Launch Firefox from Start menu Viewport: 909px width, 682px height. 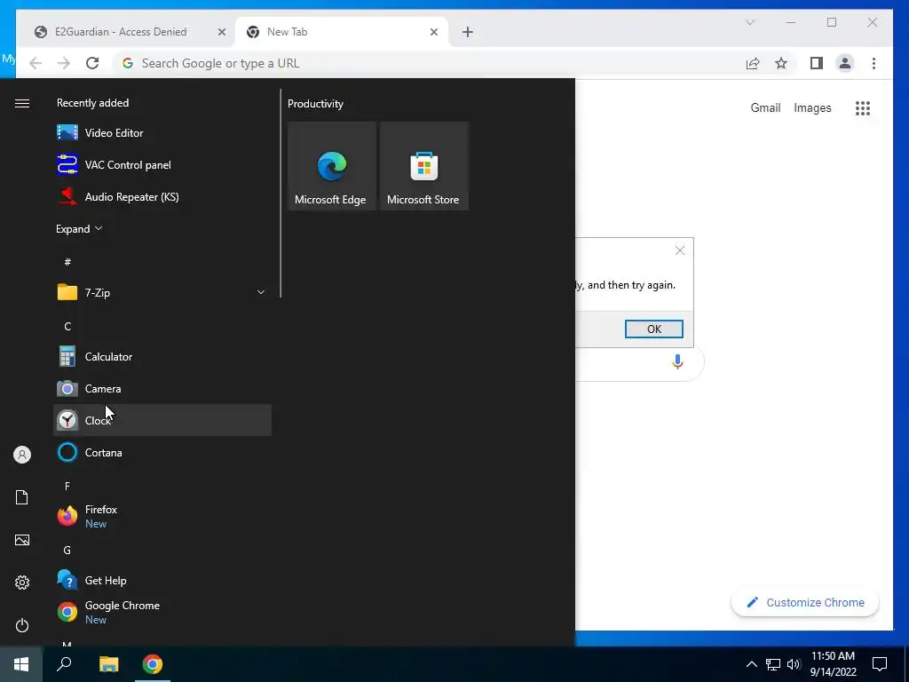(162, 516)
